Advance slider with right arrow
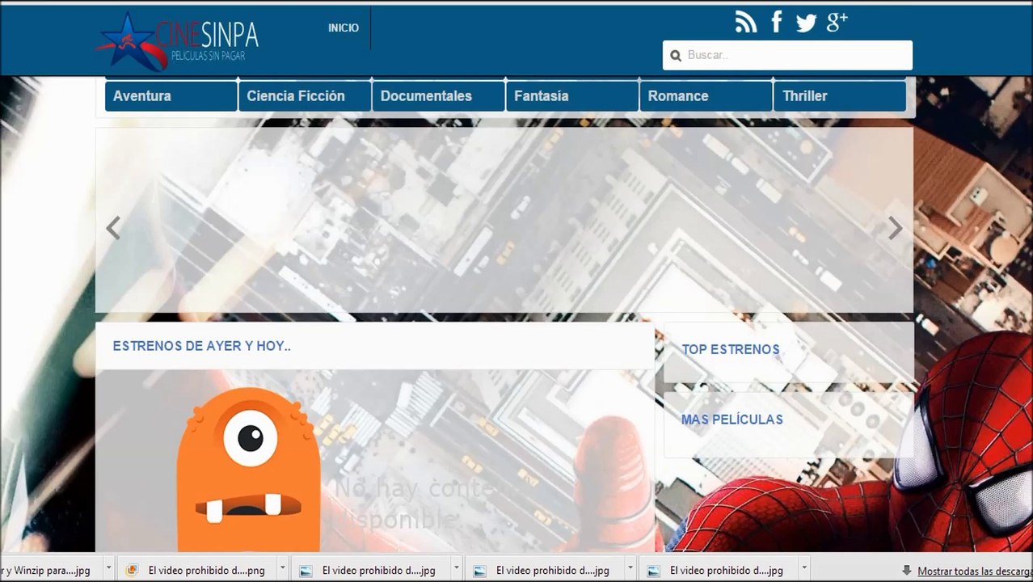Image resolution: width=1033 pixels, height=582 pixels. [895, 229]
